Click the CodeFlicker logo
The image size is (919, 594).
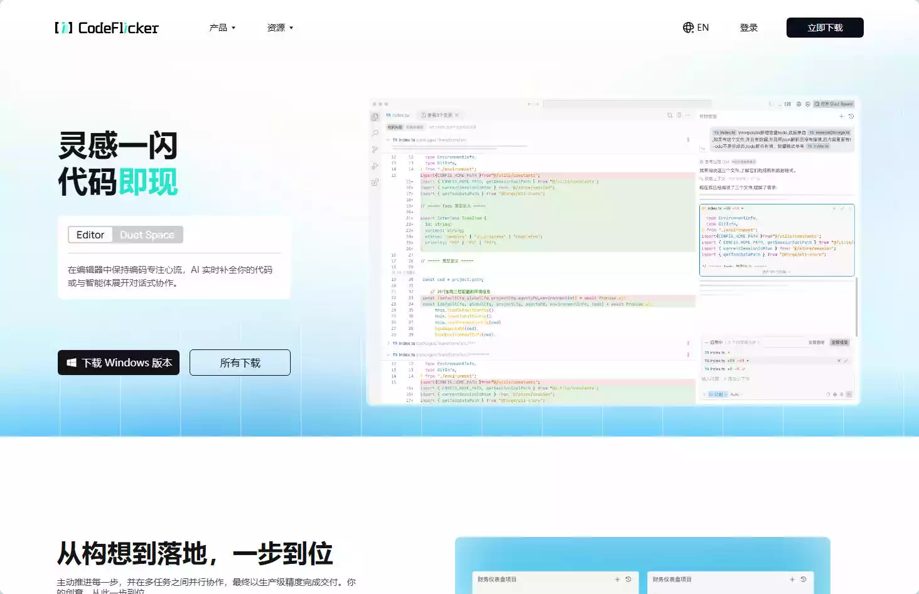pyautogui.click(x=107, y=28)
